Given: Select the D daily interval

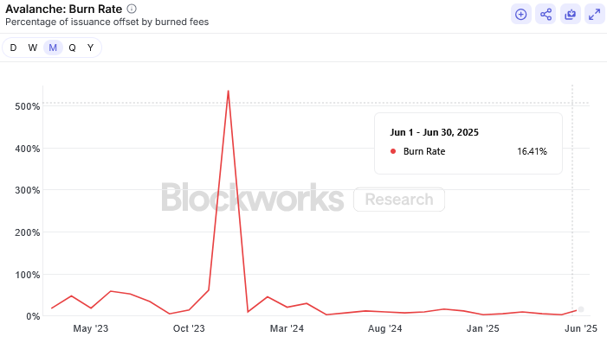Looking at the screenshot, I should (13, 48).
